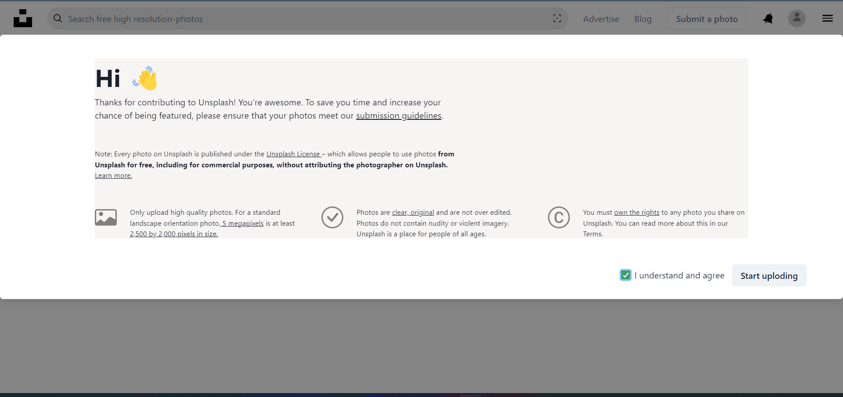Click the I understand and agree label
Viewport: 843px width, 397px height.
click(679, 275)
